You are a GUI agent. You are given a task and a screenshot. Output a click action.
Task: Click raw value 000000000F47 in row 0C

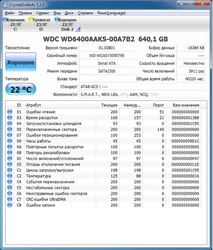pos(186,159)
